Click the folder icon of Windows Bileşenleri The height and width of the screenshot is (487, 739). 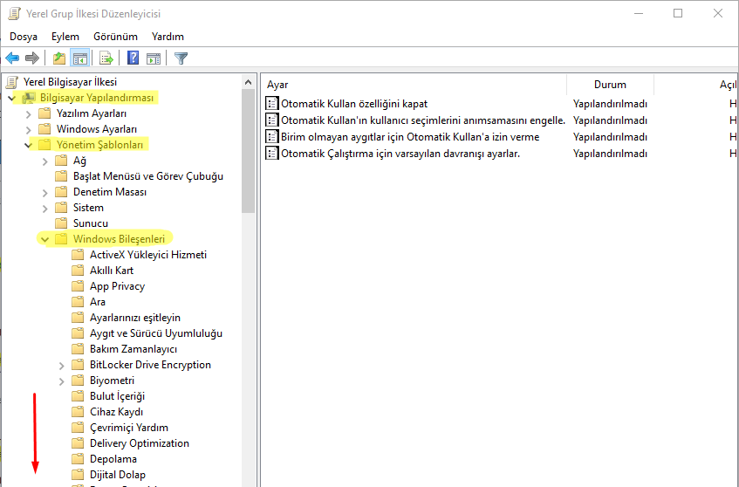click(61, 239)
